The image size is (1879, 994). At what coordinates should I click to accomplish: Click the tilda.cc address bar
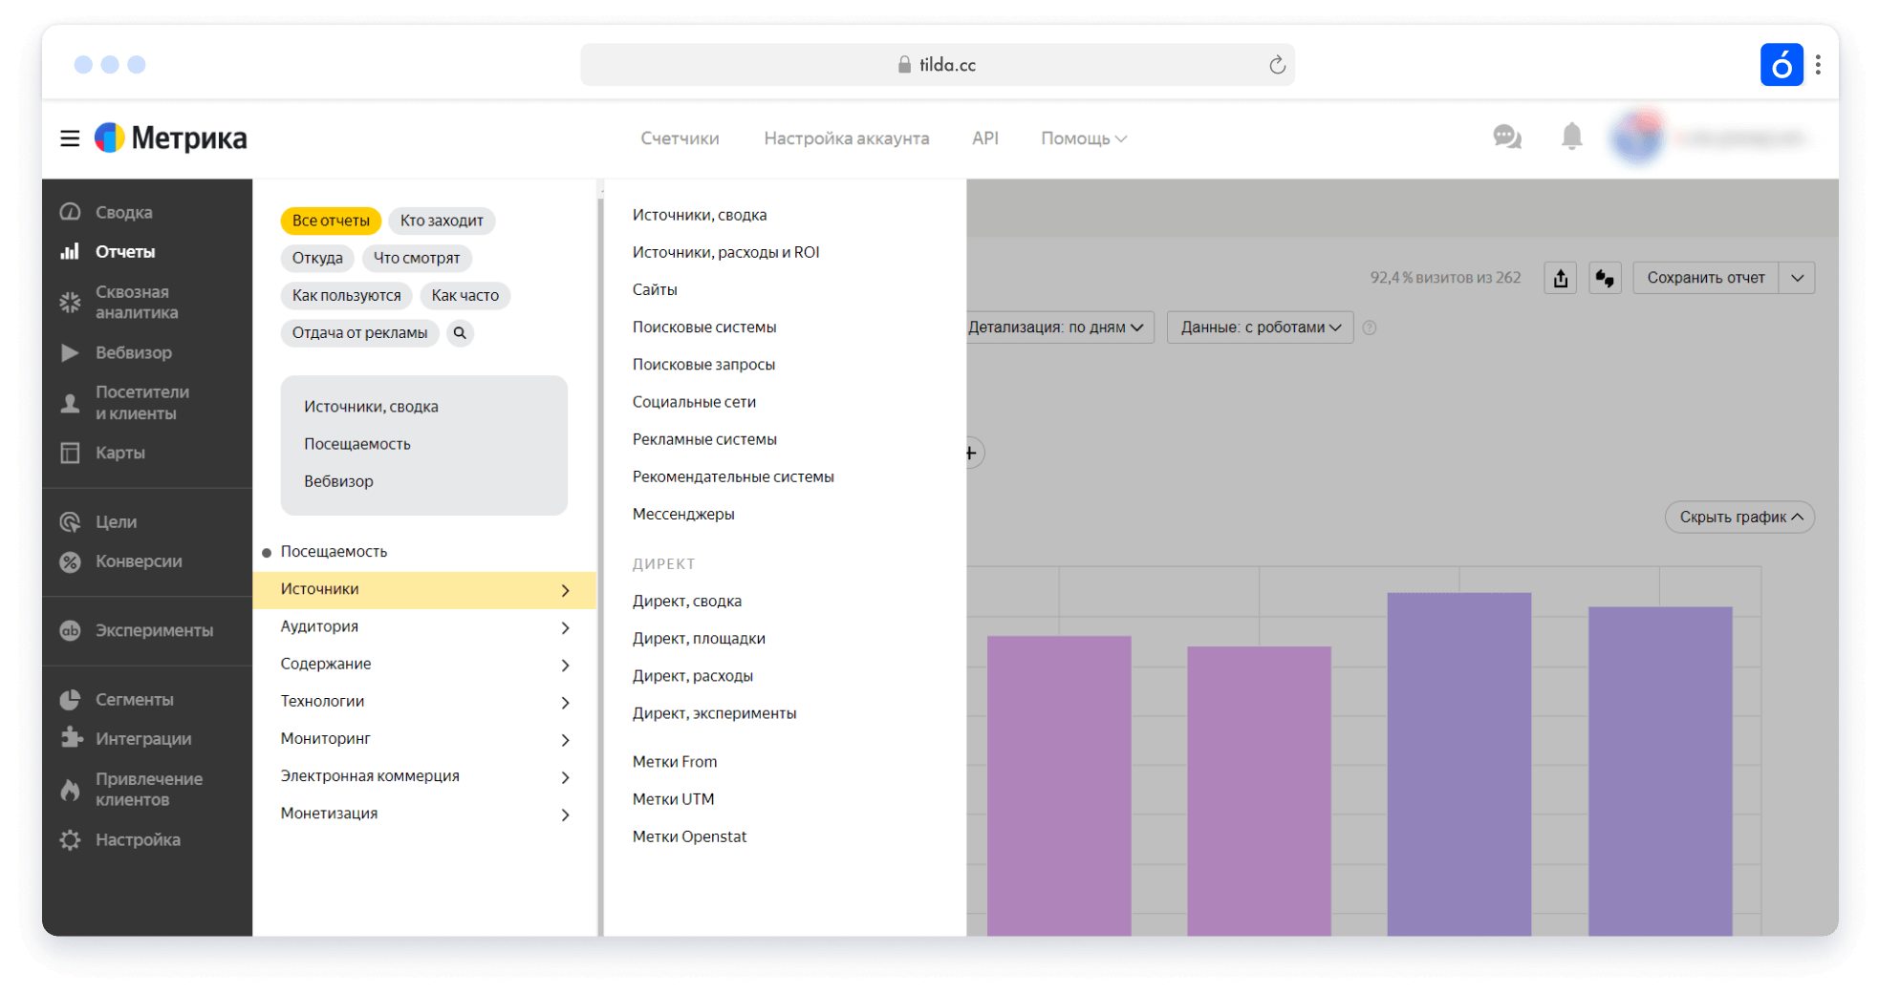(938, 65)
